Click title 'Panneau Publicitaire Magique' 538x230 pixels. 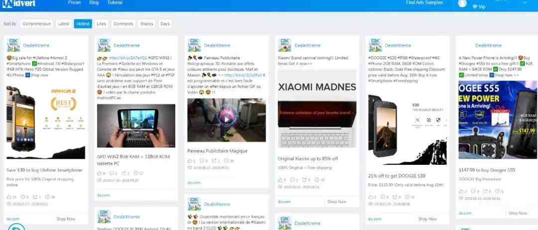click(x=217, y=151)
